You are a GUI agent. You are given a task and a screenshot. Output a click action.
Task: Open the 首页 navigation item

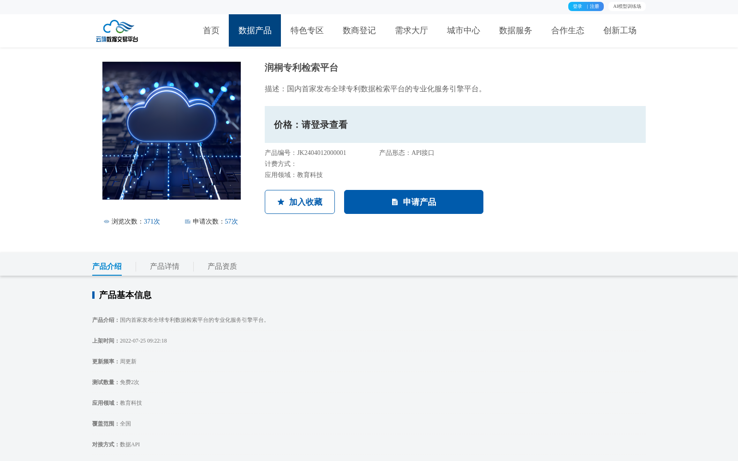[211, 30]
